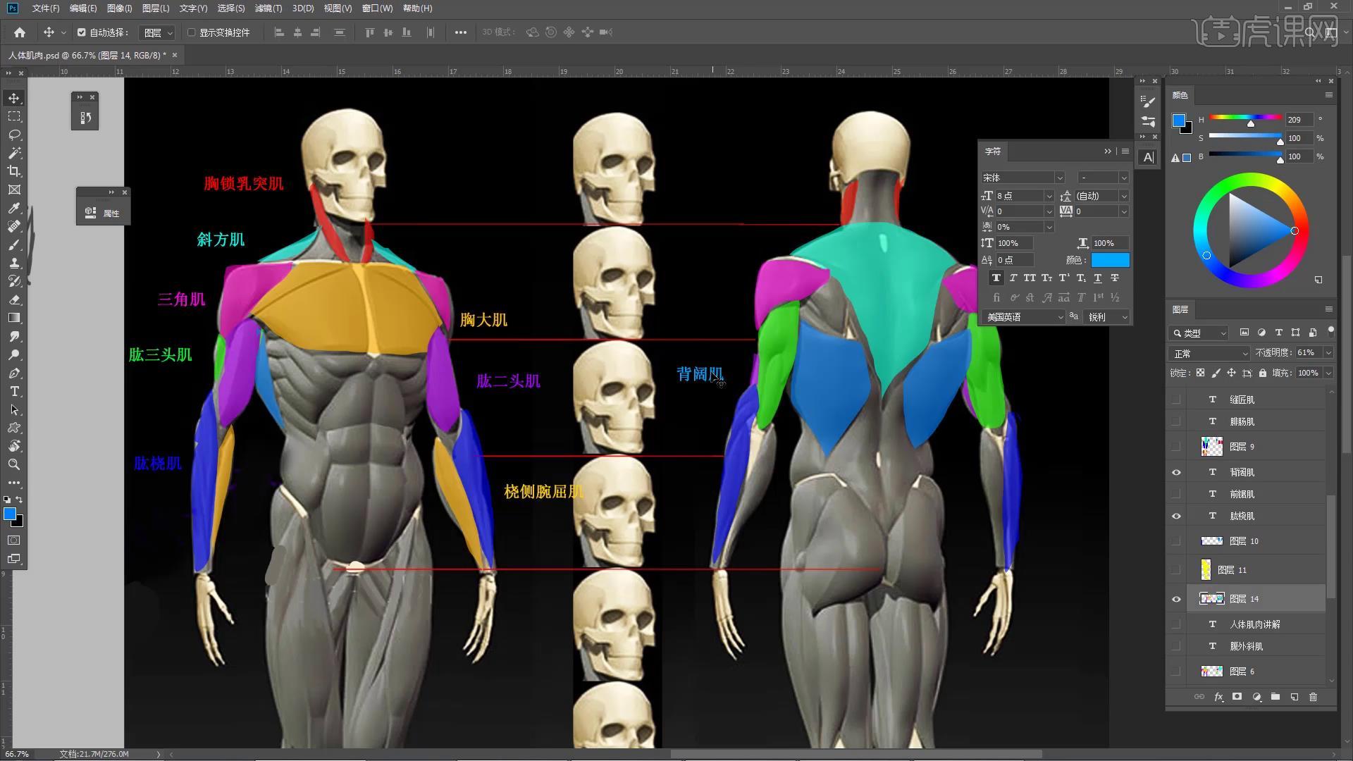Viewport: 1353px width, 761px height.
Task: Open the Layers panel flyout menu
Action: [x=1329, y=309]
